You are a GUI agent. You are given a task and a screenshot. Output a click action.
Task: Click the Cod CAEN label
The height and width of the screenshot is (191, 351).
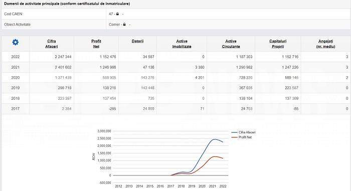pos(13,14)
